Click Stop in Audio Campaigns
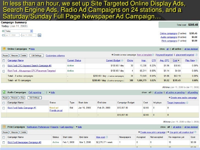 pos(23,98)
